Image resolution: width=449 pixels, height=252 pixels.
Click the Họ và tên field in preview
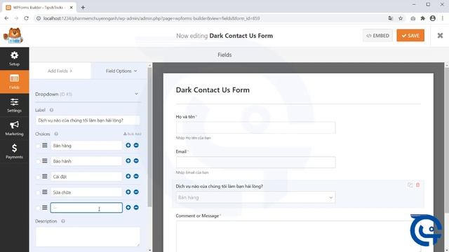255,127
